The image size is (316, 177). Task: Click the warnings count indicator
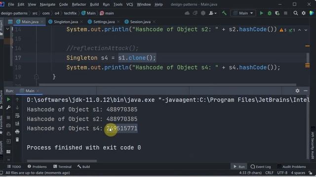283,30
